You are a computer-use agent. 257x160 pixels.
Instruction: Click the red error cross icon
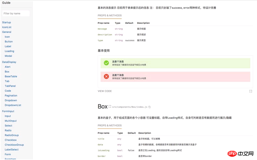tap(106, 77)
